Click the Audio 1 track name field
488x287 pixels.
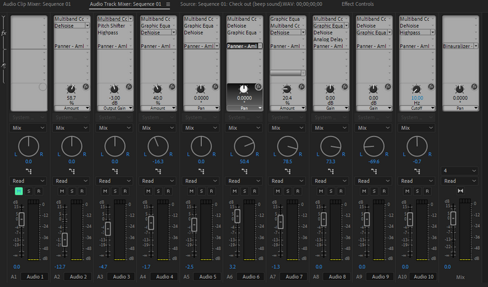pos(35,277)
